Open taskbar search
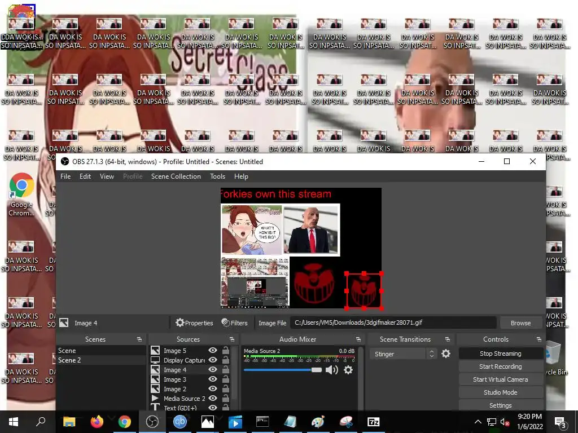This screenshot has height=433, width=578. point(41,422)
